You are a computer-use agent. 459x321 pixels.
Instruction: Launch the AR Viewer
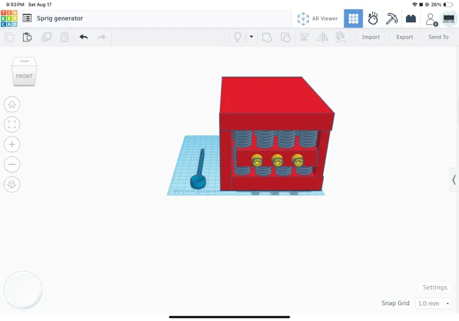[317, 18]
